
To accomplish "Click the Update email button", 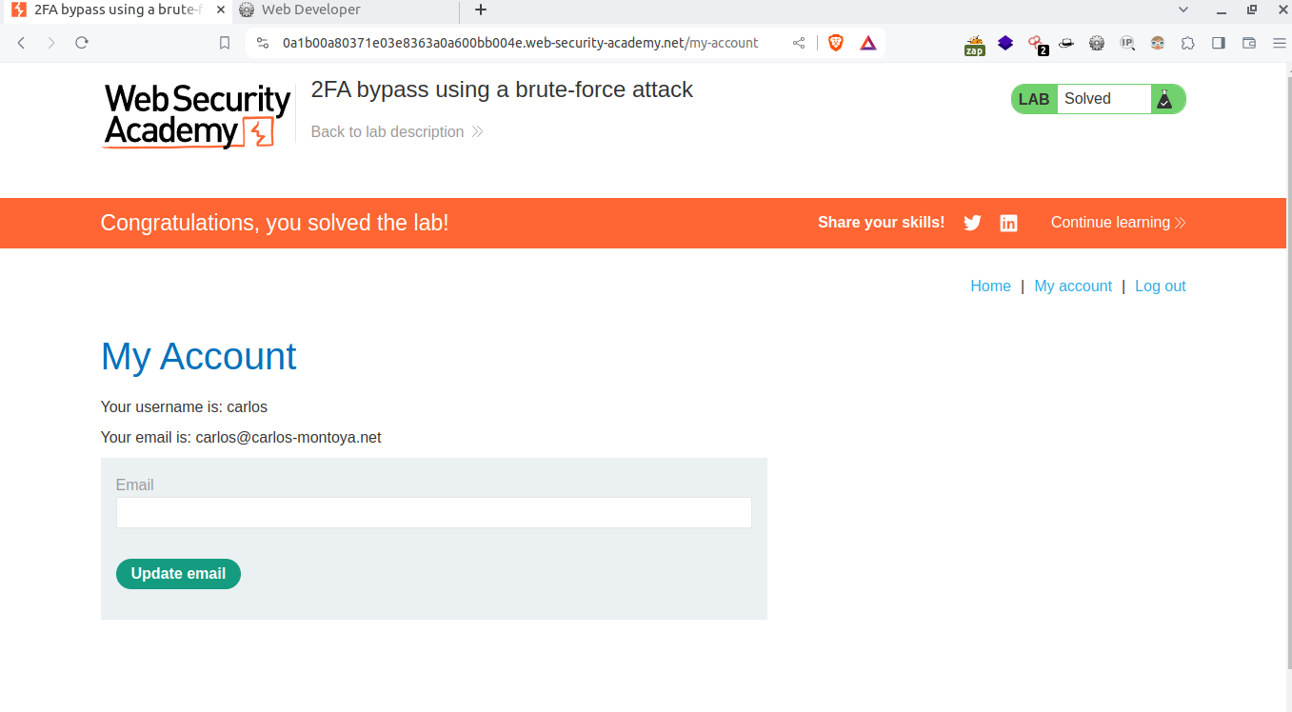I will click(x=178, y=574).
